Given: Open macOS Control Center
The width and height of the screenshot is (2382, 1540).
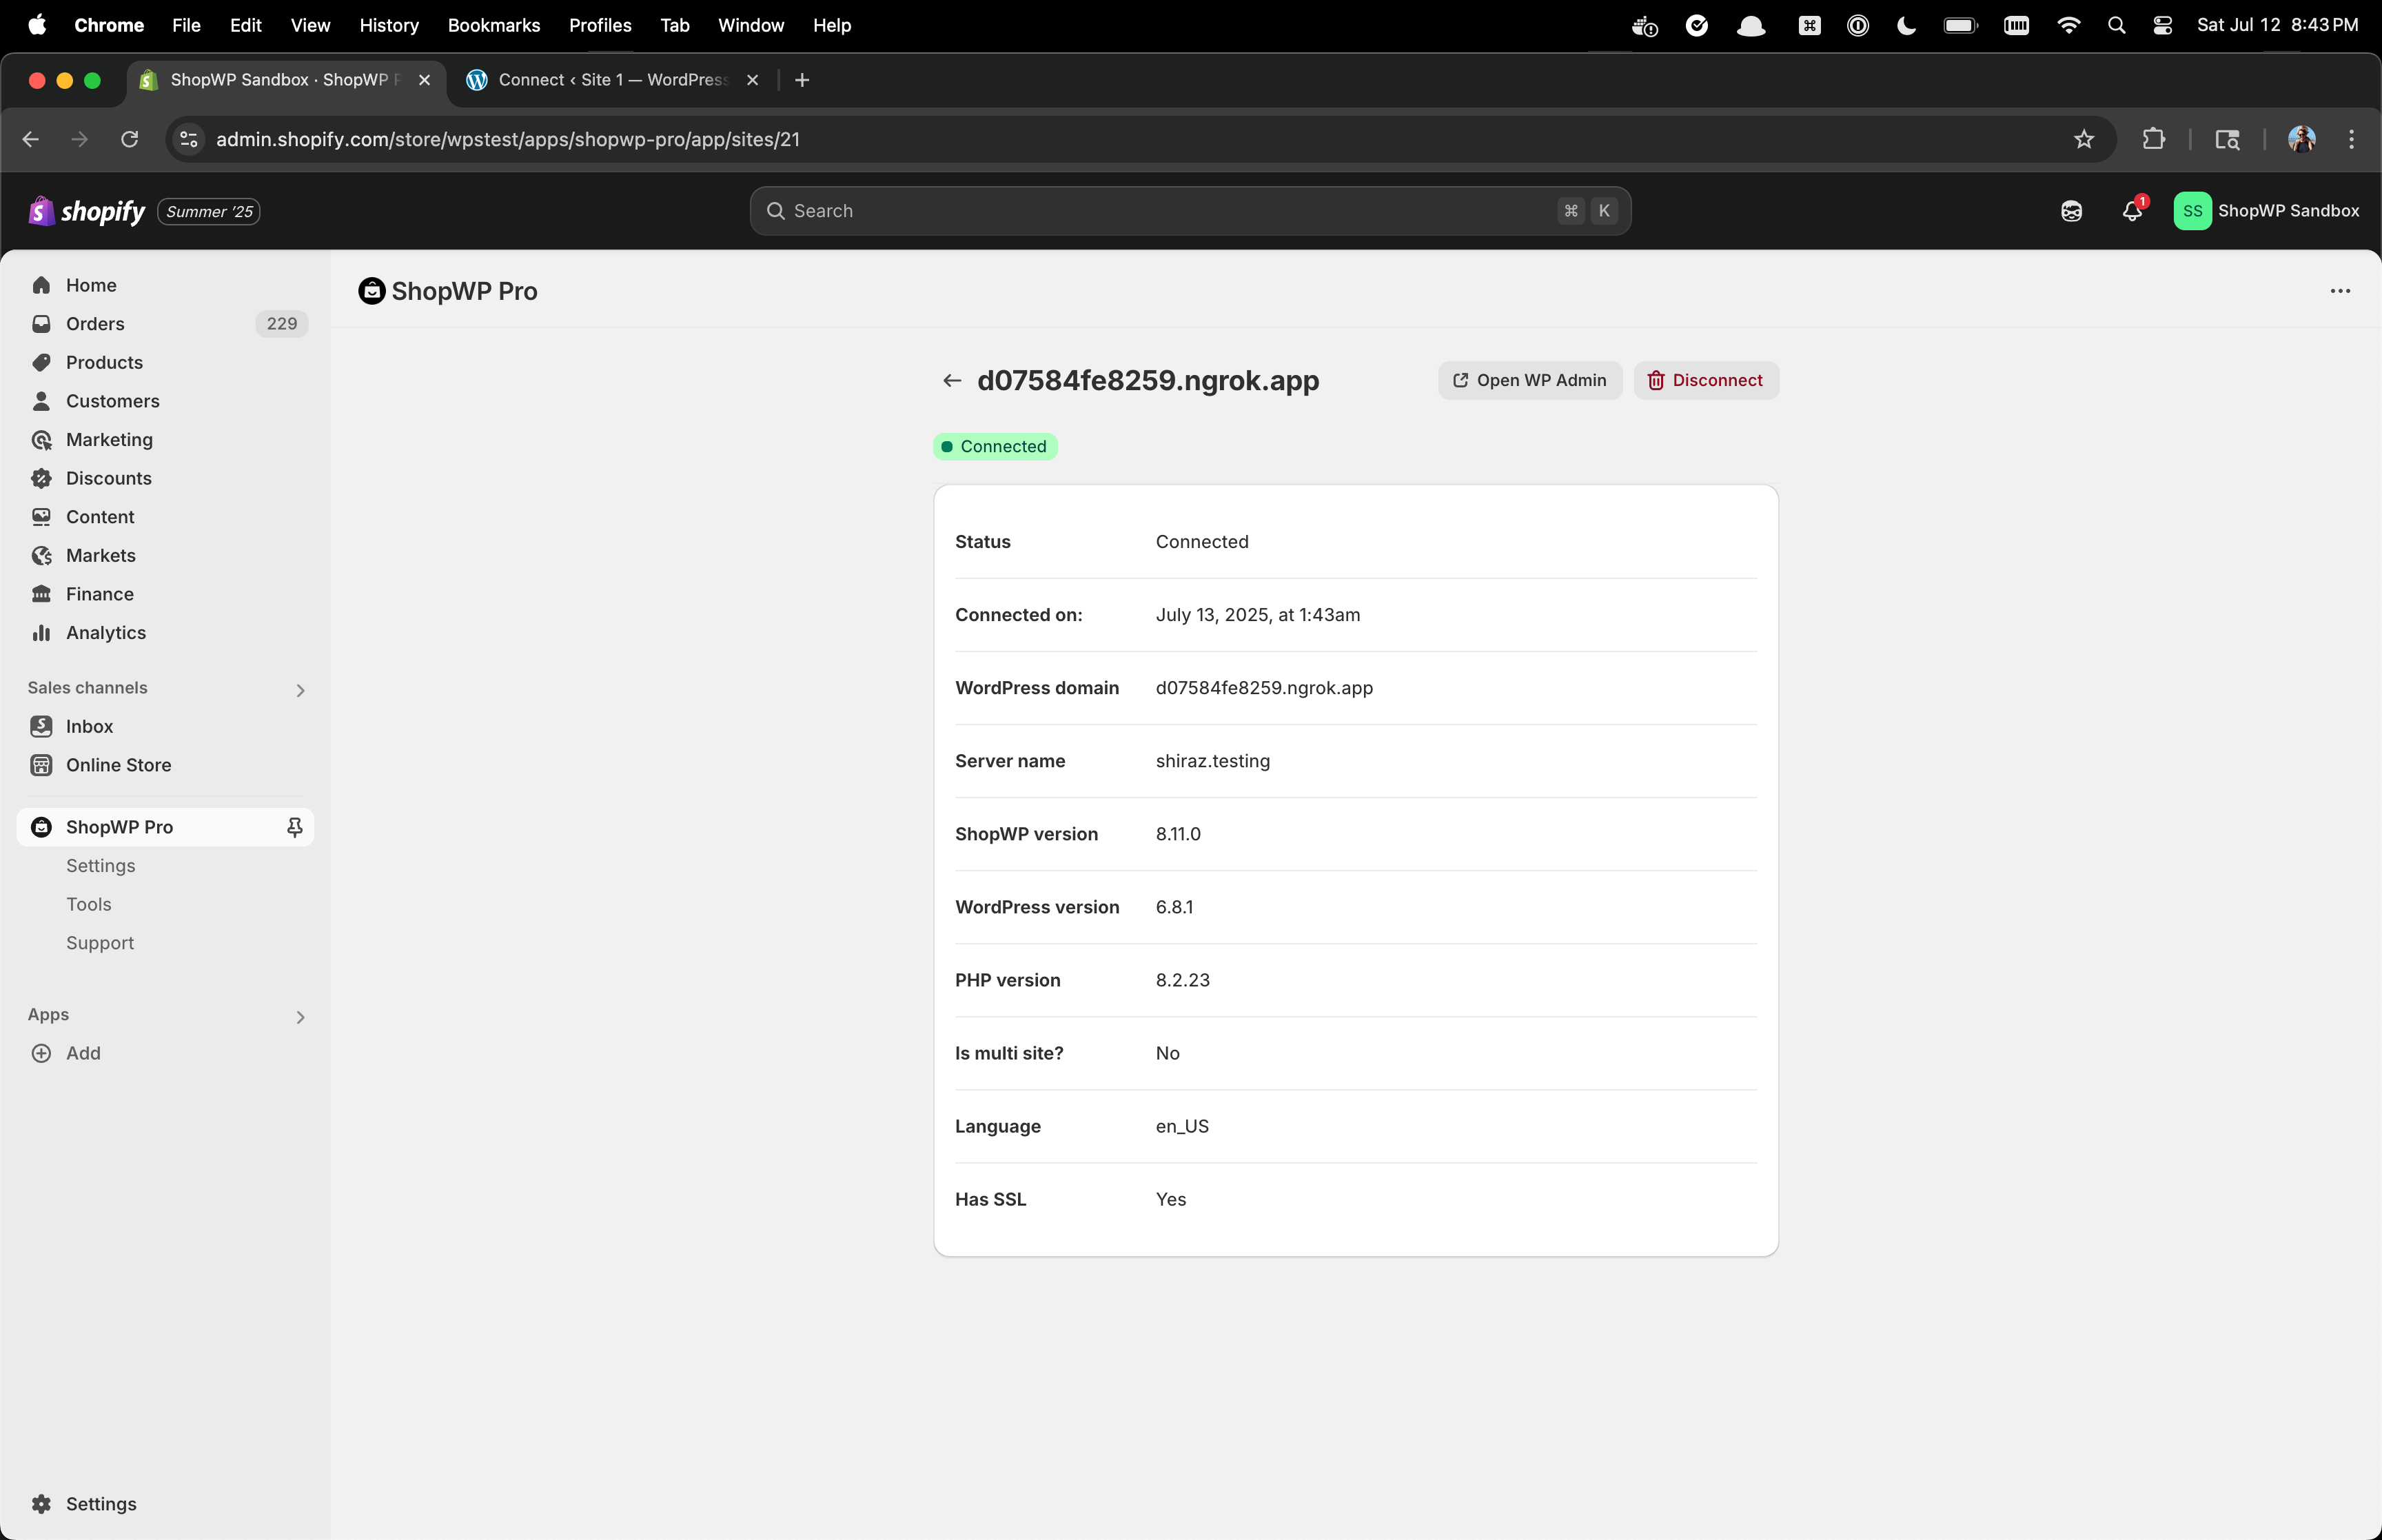Looking at the screenshot, I should (x=2162, y=25).
